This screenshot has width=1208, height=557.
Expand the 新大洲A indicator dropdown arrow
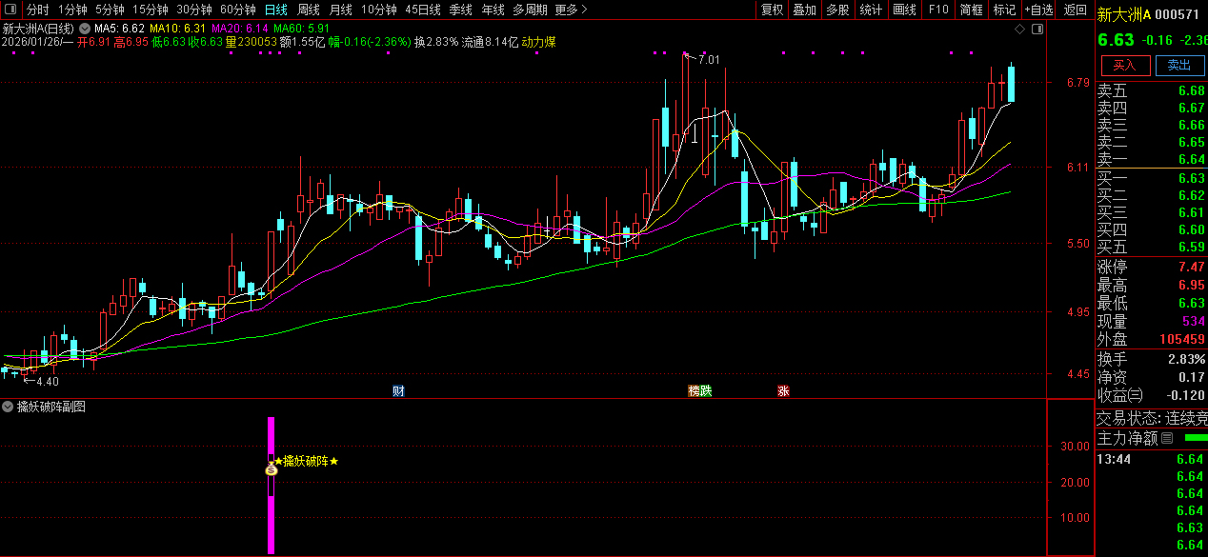(85, 29)
